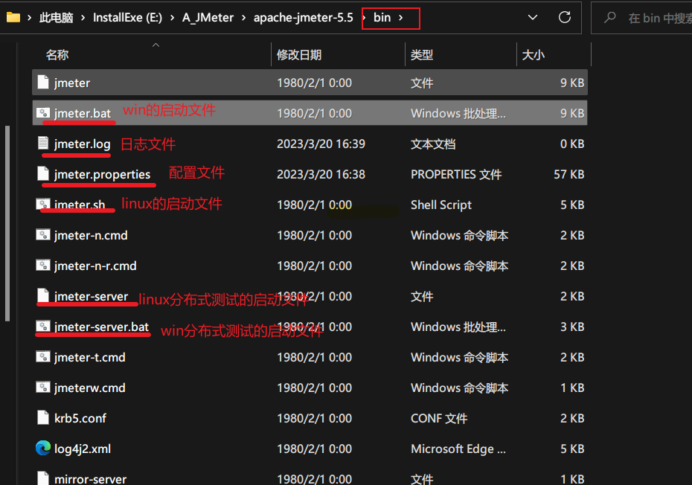Click the Shell Script type cell

(441, 205)
